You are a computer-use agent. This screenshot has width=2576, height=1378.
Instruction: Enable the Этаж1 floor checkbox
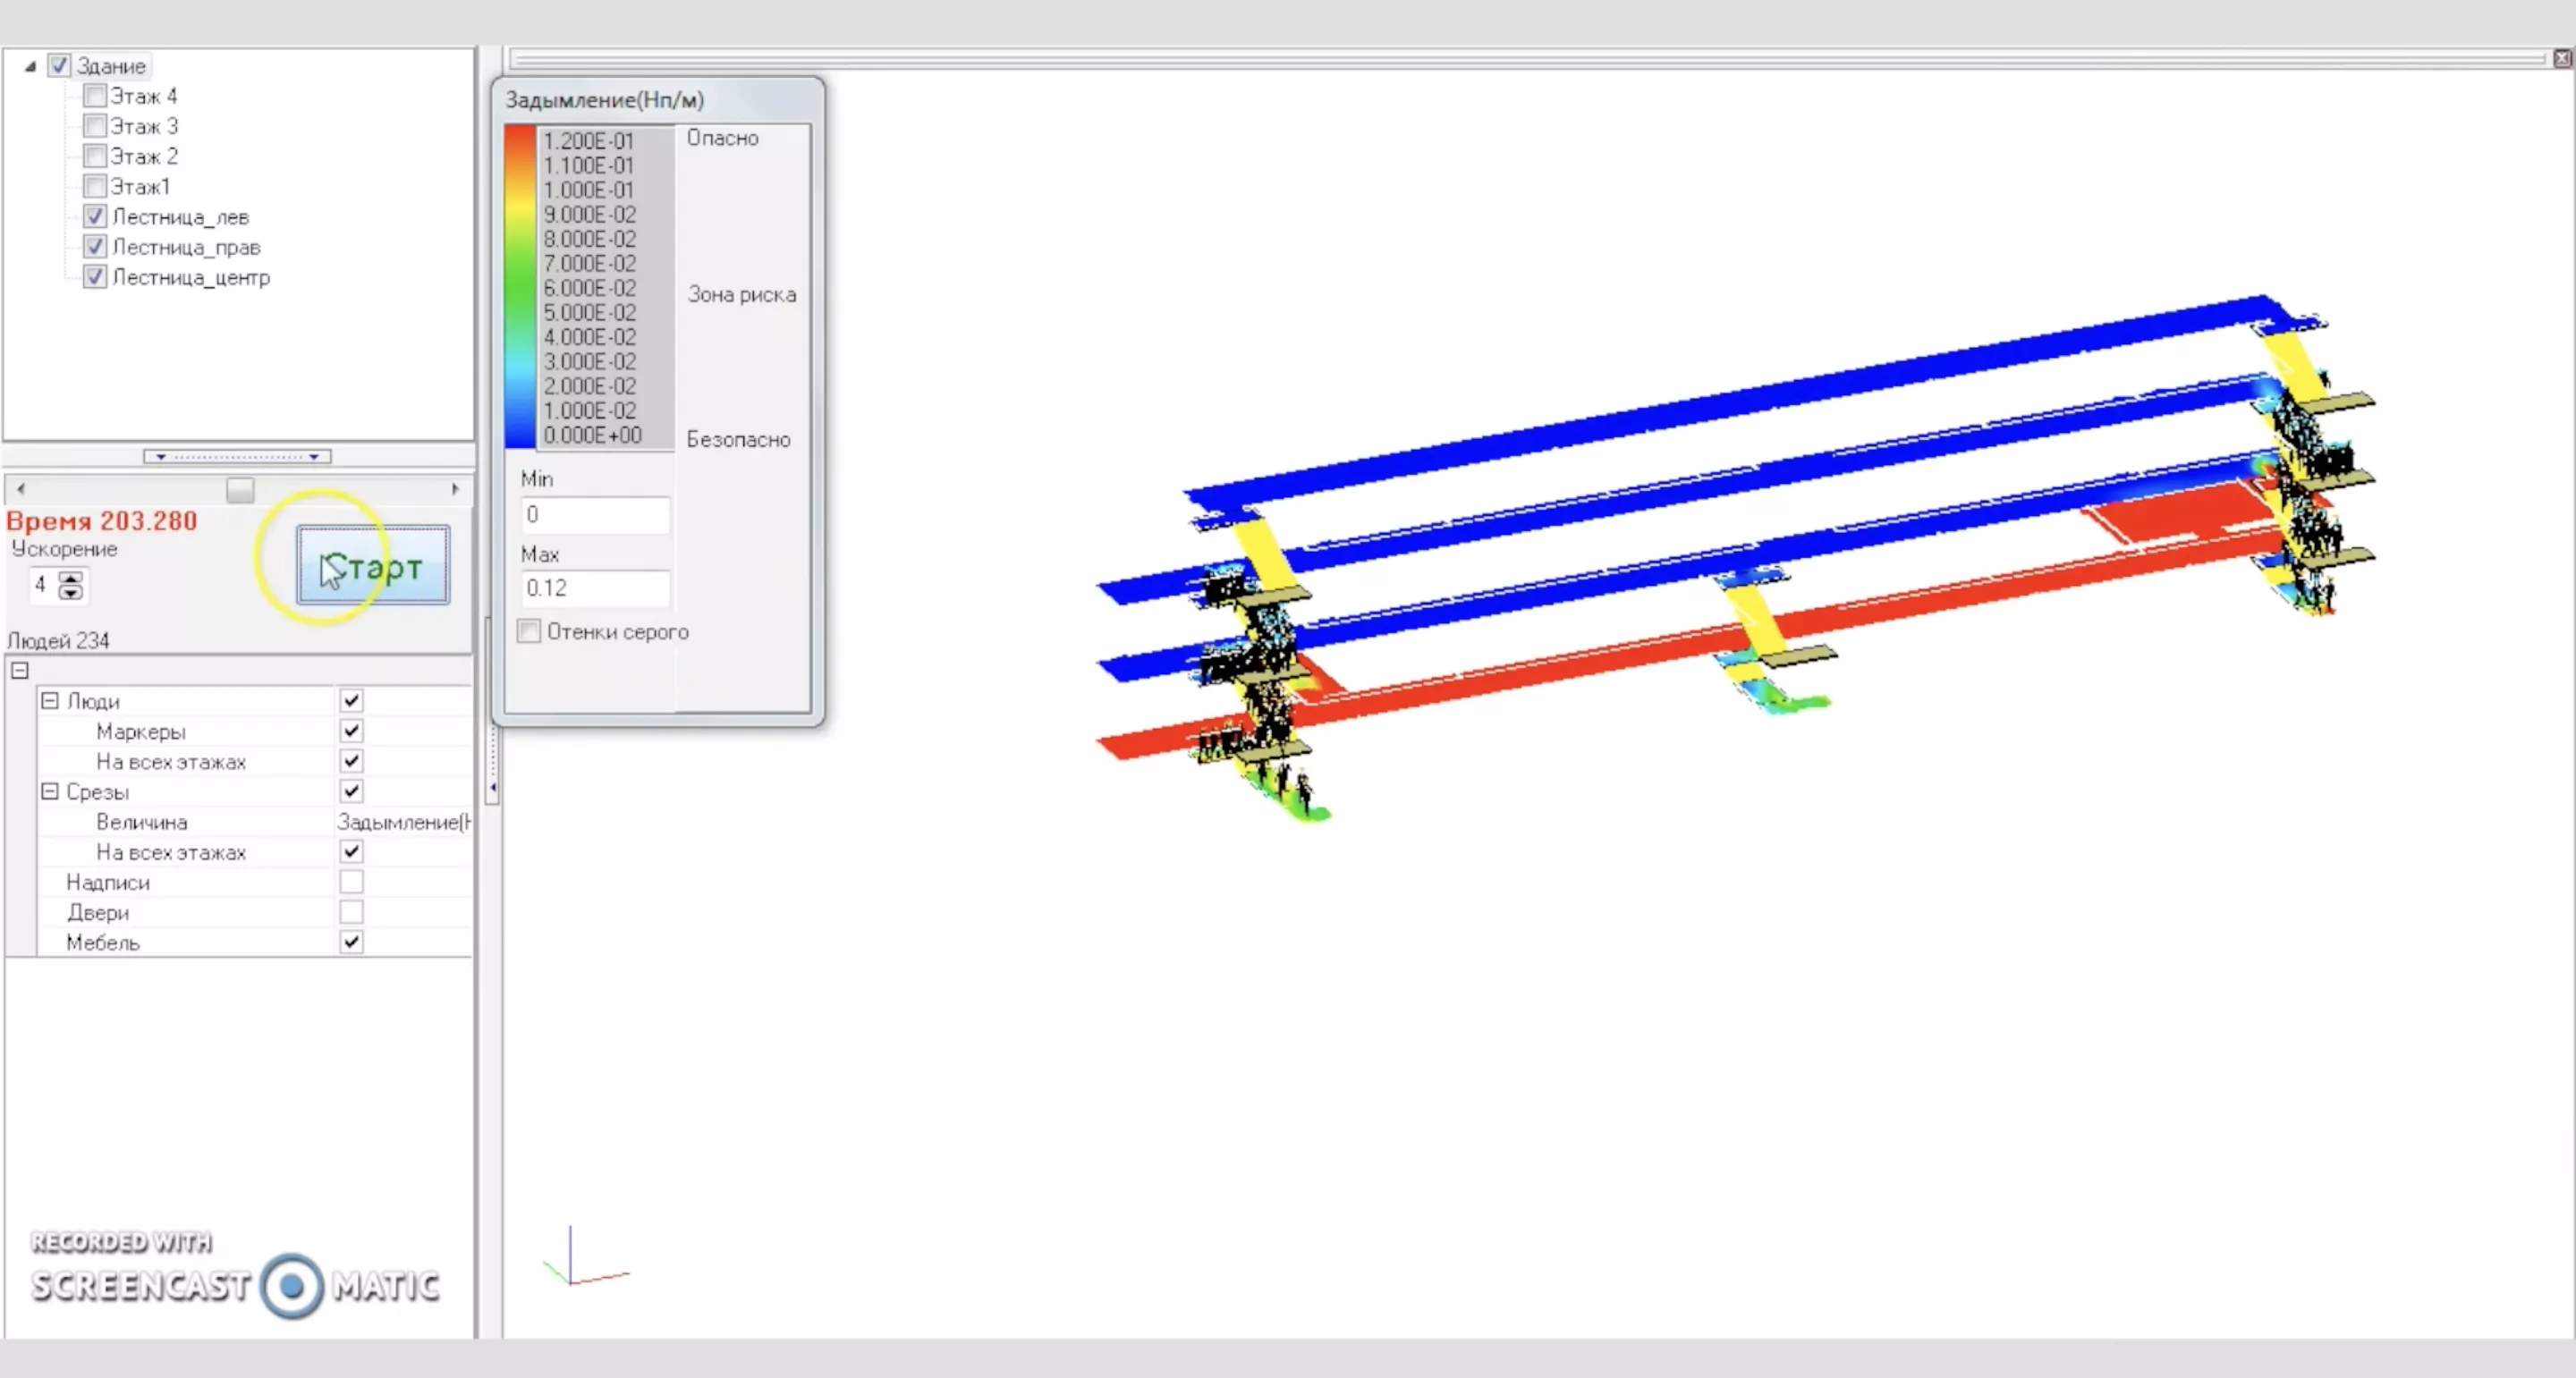[95, 186]
